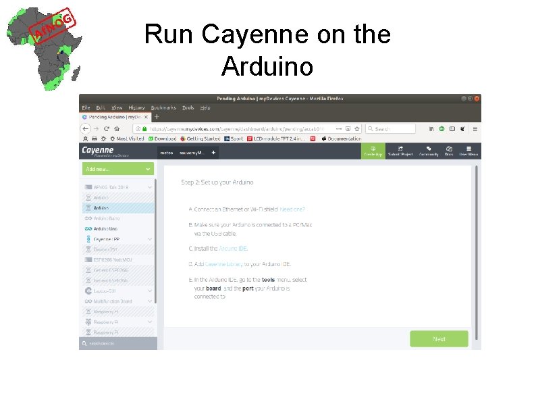The image size is (536, 402).
Task: Open Submit Project in the Cayenne header
Action: 400,151
